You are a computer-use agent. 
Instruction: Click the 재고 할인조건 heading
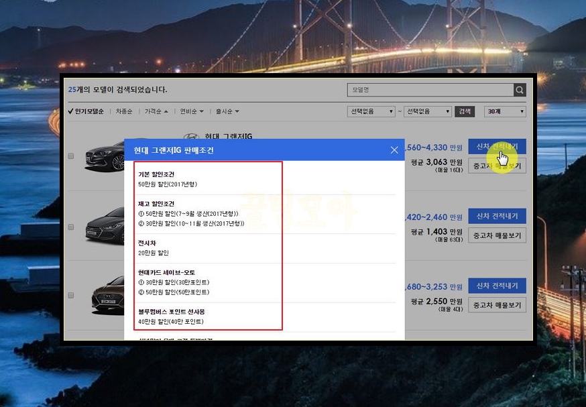156,204
